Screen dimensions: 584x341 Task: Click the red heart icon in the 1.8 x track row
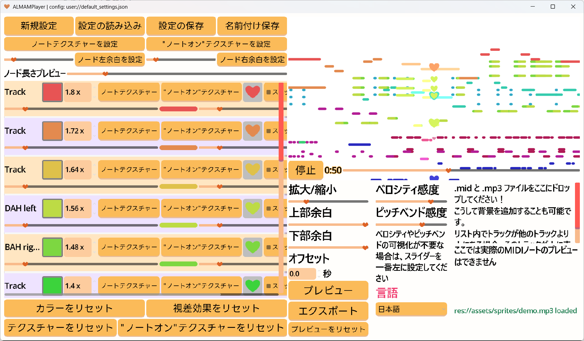(253, 92)
